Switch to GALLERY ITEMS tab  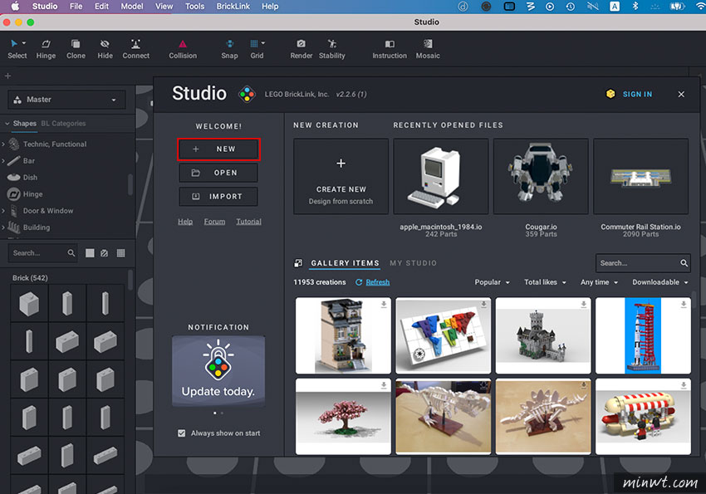pos(345,263)
